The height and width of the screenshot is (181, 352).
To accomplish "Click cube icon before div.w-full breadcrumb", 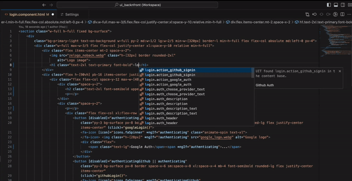I will (90, 22).
